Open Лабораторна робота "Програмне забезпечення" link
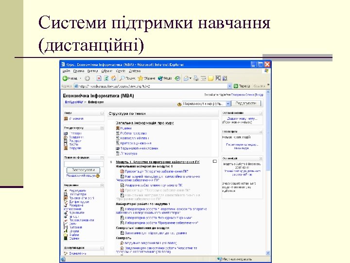The image size is (350, 263). 161,223
